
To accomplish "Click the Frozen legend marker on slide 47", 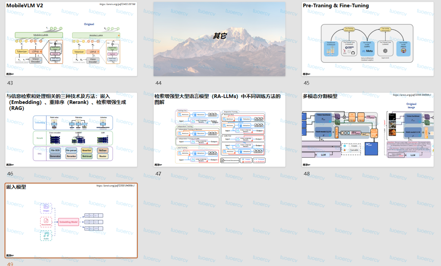I will [243, 159].
